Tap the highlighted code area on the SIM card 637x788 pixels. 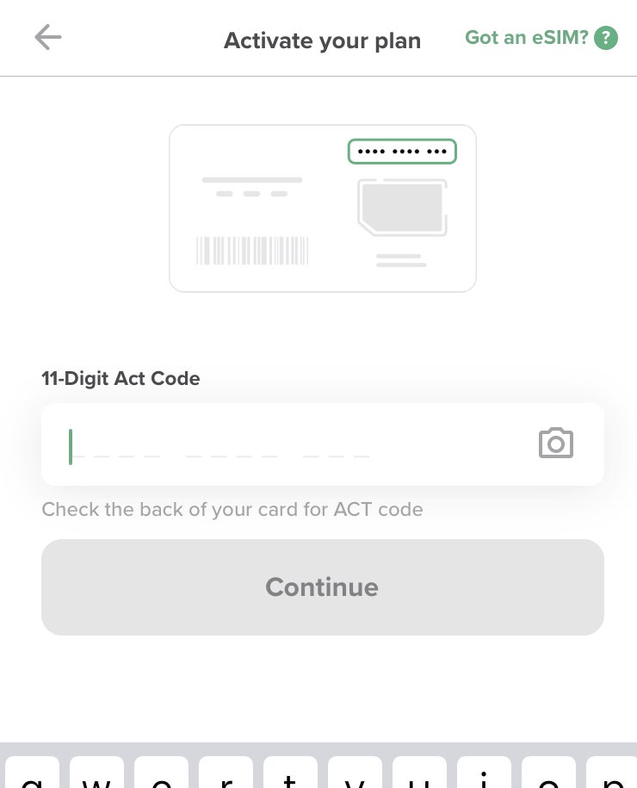(402, 151)
